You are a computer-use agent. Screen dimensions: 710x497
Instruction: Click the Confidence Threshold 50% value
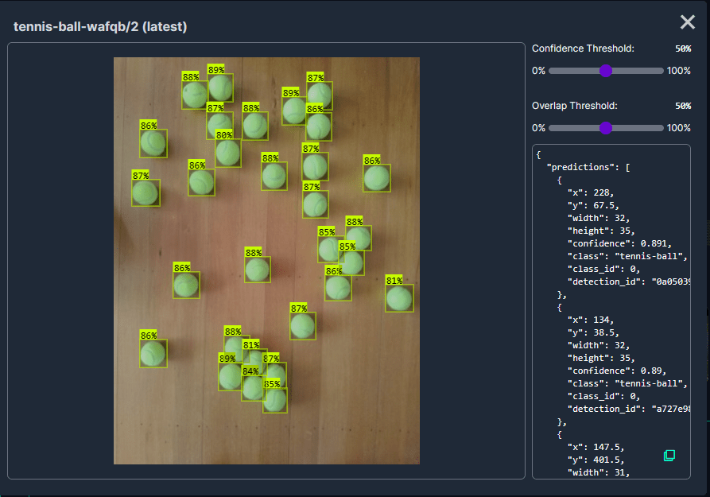[x=682, y=49]
